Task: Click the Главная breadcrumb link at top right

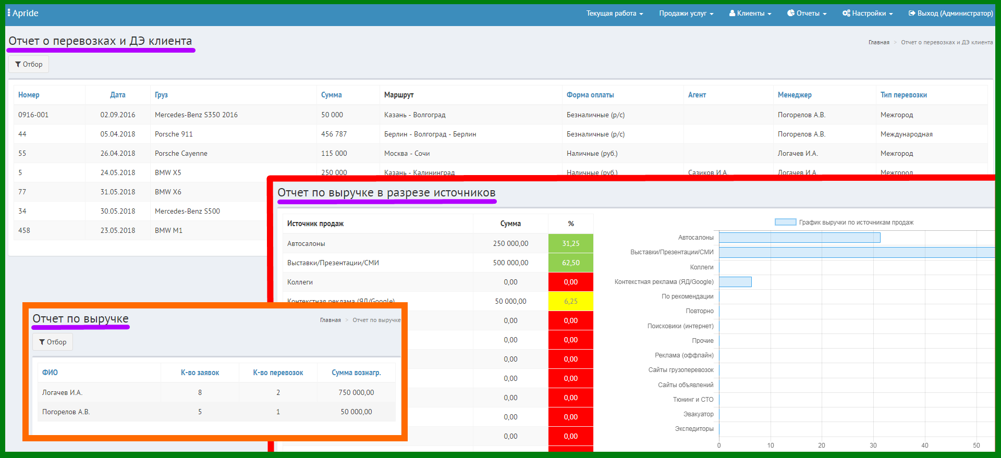Action: (878, 42)
